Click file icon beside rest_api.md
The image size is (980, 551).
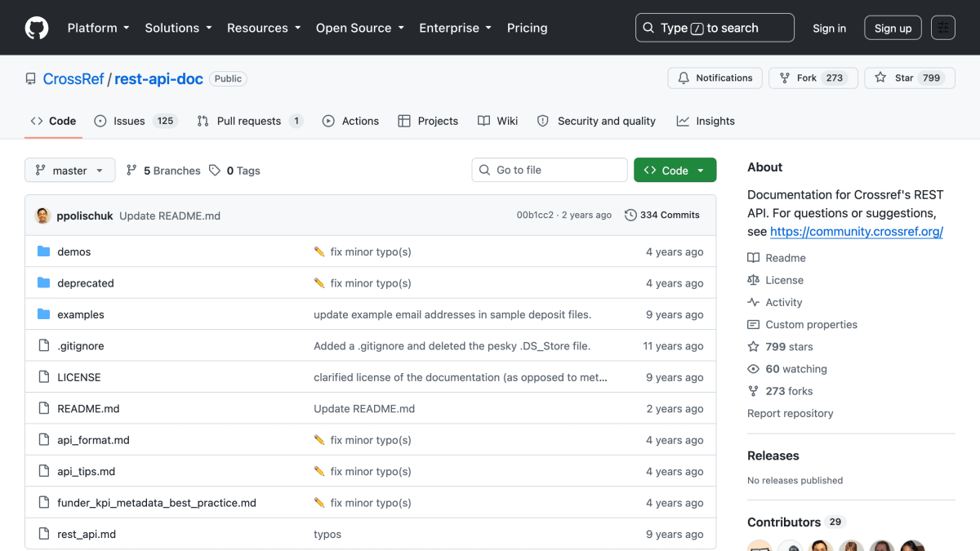click(44, 535)
